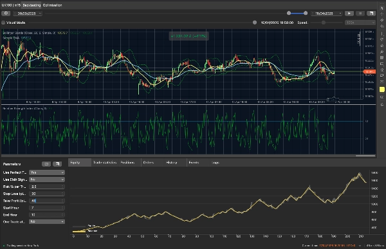
Task: Open the backtest end date dropdown
Action: [x=327, y=14]
